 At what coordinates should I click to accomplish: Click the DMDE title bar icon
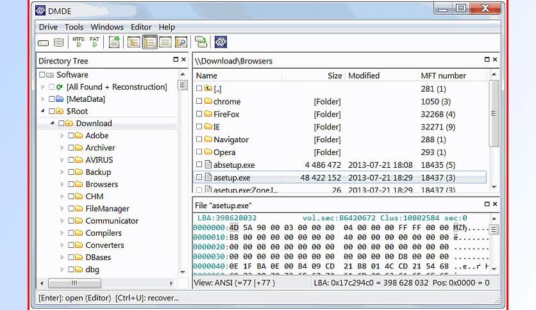tap(40, 11)
